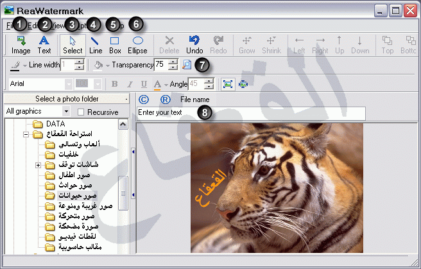Click the upper panel splitter arrow
The image size is (421, 269).
click(x=133, y=152)
